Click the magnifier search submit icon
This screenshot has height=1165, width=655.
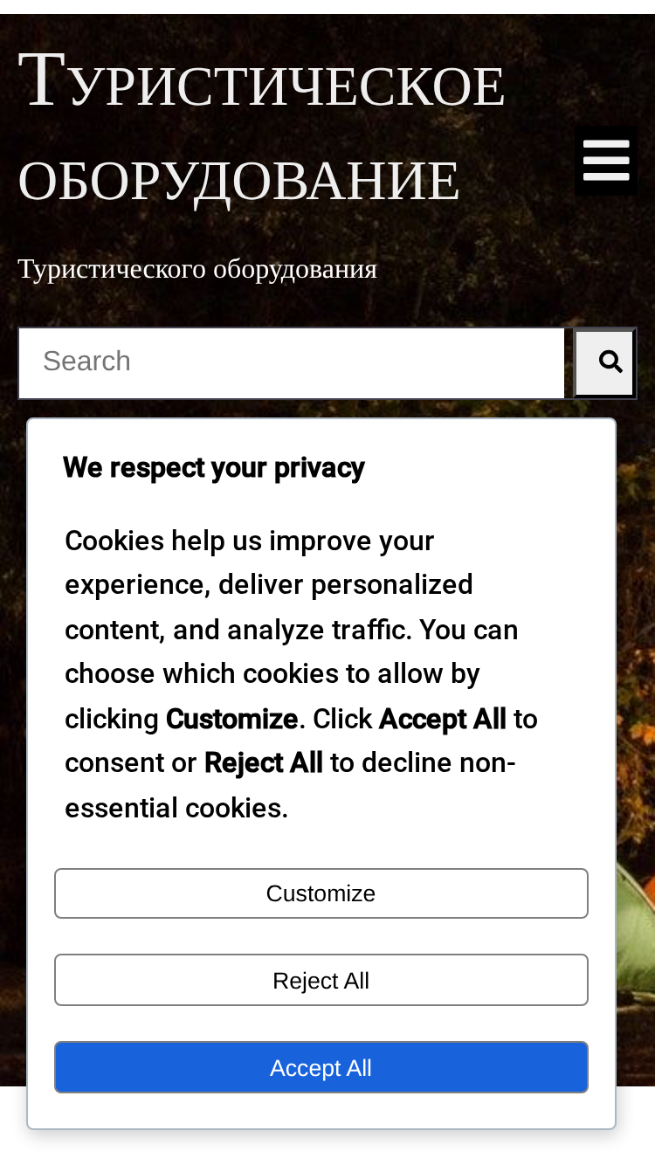click(604, 363)
